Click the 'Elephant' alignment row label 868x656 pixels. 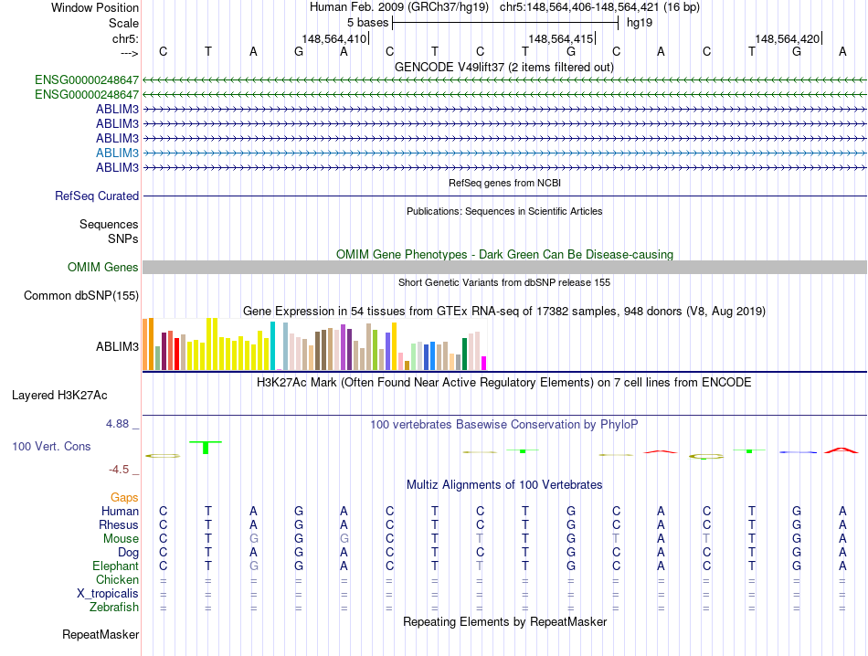[x=115, y=566]
